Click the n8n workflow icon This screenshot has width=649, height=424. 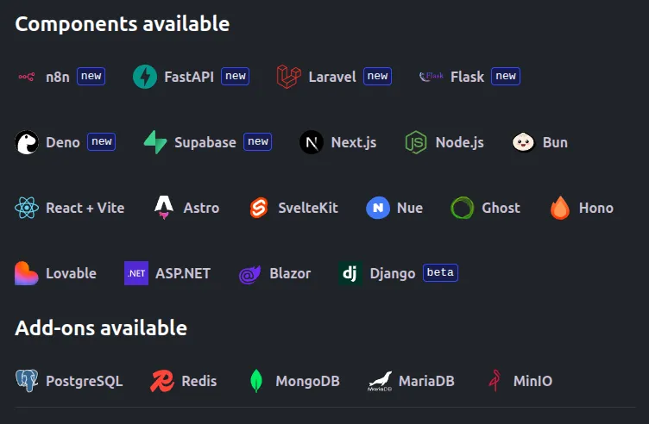(x=27, y=77)
